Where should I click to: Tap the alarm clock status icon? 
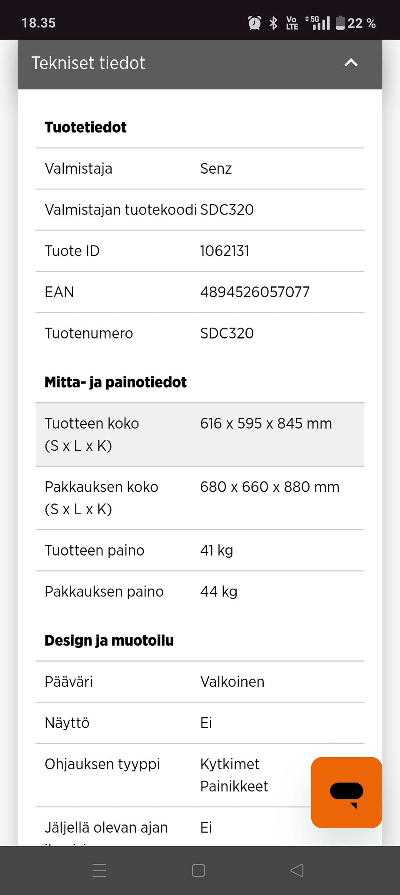[254, 23]
